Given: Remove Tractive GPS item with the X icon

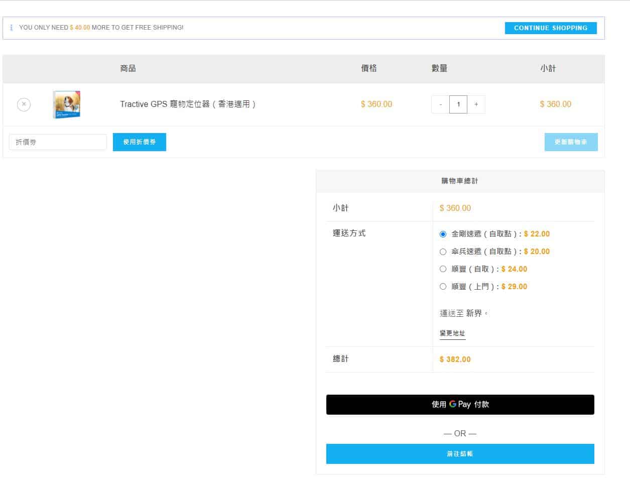Looking at the screenshot, I should pos(24,104).
